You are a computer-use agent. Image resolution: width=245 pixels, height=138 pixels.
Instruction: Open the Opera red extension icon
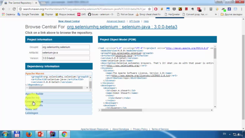click(x=156, y=9)
